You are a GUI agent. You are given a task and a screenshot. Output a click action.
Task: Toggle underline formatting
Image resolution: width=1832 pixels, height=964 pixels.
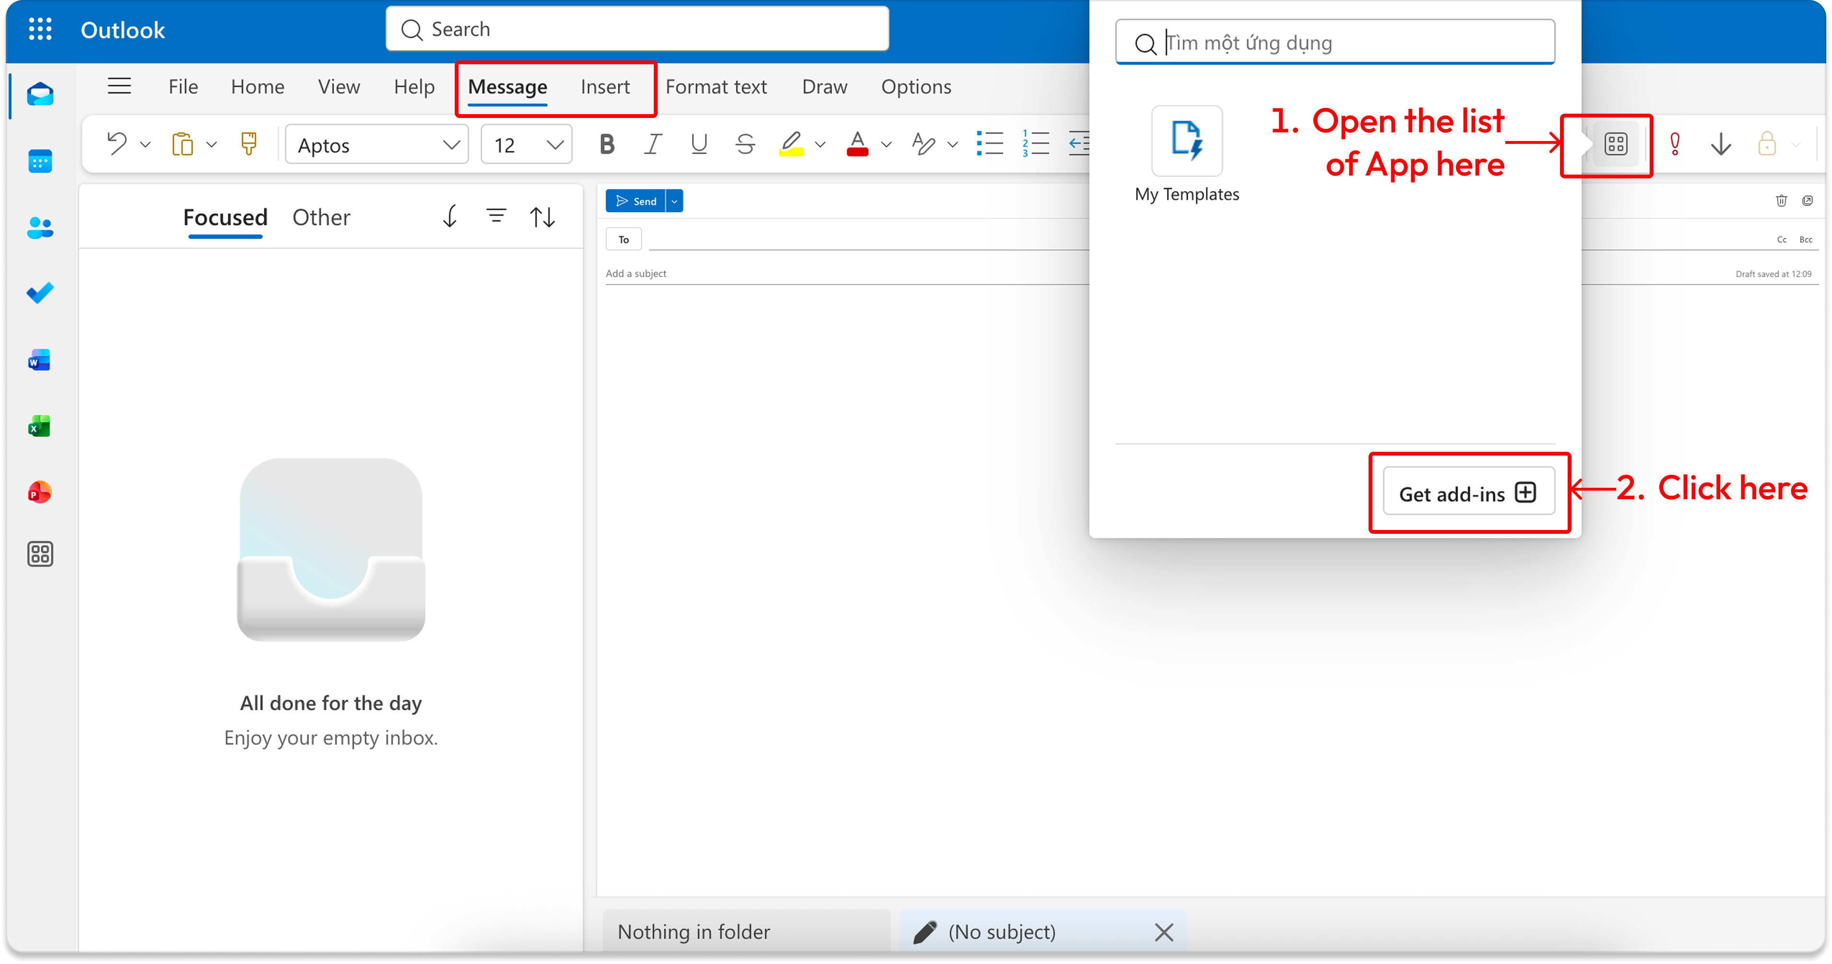[698, 144]
